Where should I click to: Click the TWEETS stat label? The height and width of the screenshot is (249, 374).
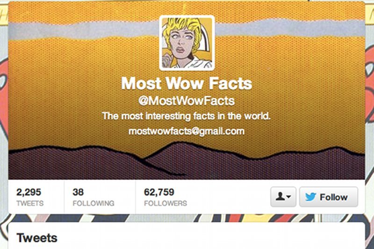pos(30,203)
